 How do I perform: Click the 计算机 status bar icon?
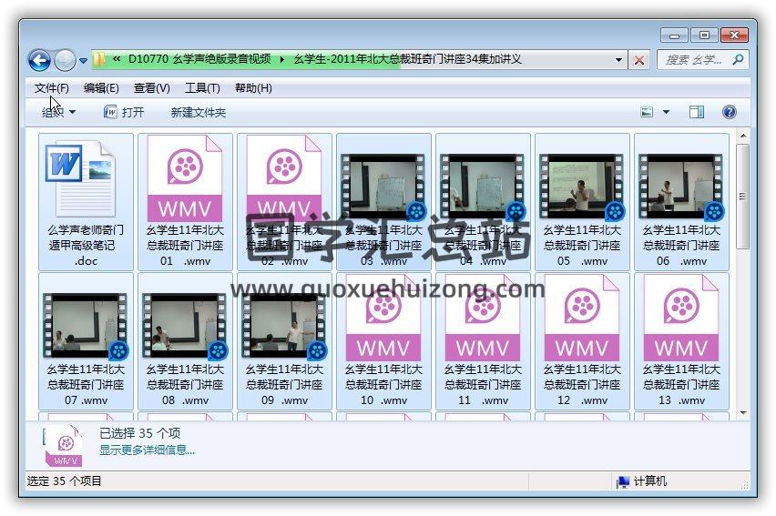pos(623,481)
